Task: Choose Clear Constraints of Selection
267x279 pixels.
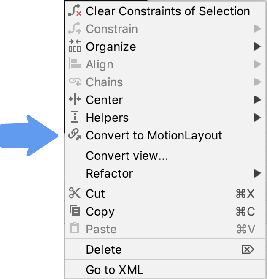Action: click(168, 11)
